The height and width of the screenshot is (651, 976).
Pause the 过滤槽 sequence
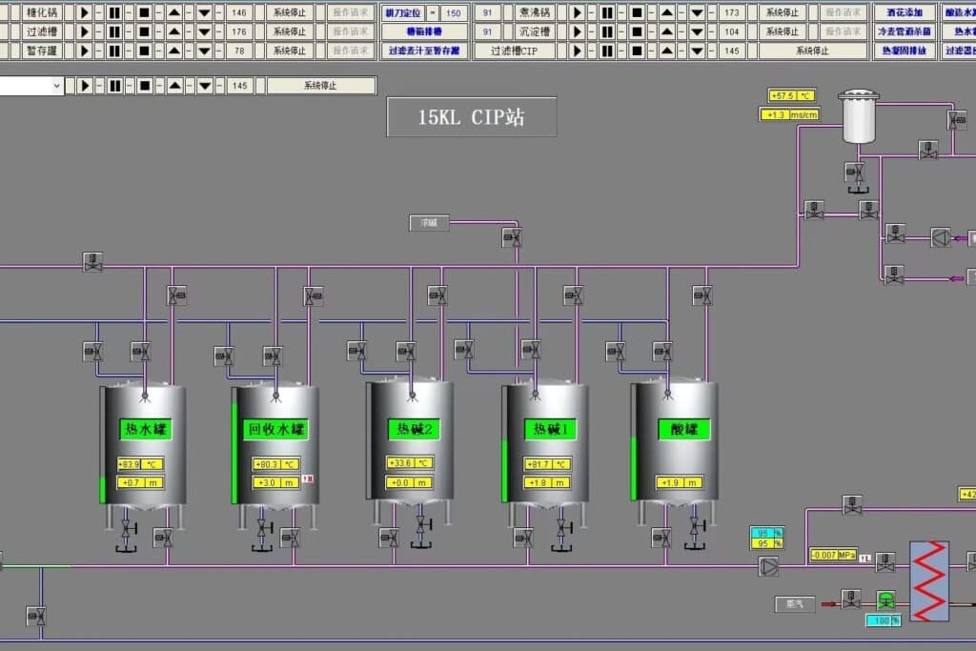[113, 31]
